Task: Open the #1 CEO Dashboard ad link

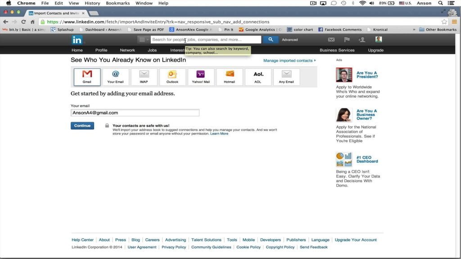Action: click(367, 159)
